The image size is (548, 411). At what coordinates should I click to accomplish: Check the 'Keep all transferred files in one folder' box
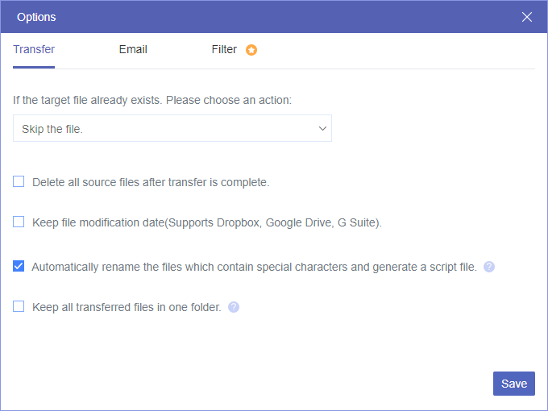point(19,306)
